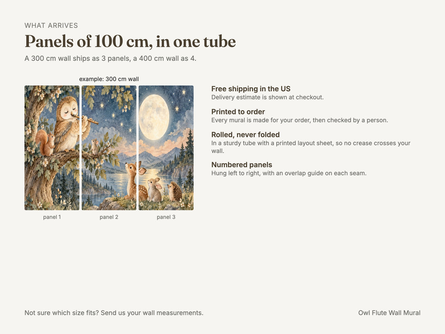
Task: Click the 'Rolled, never folded' heading
Action: coord(245,135)
